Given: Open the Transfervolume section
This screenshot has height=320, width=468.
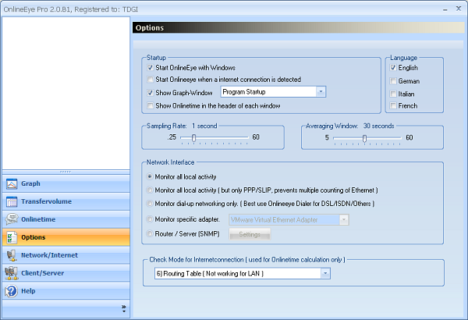Looking at the screenshot, I should coord(66,201).
